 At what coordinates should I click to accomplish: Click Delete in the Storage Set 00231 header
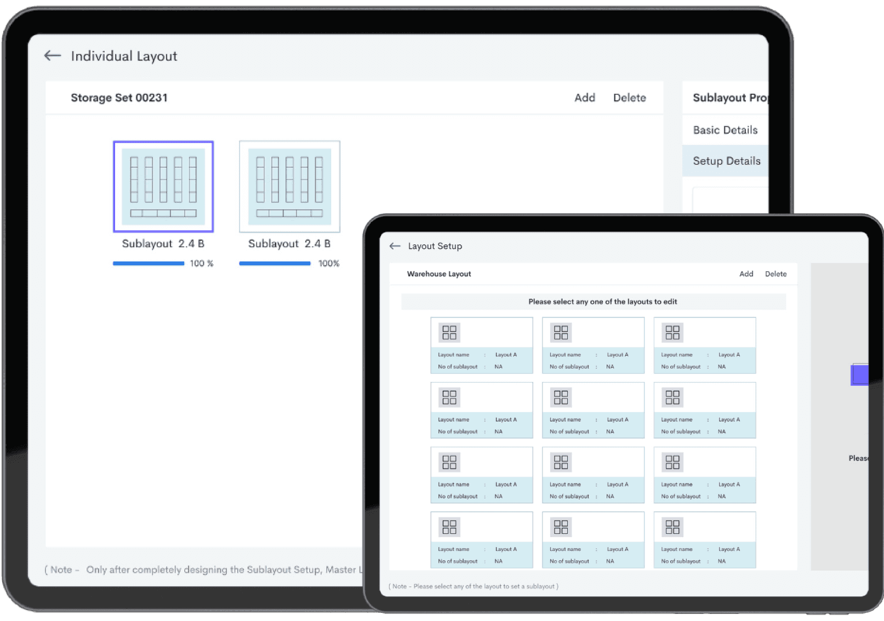pyautogui.click(x=629, y=98)
